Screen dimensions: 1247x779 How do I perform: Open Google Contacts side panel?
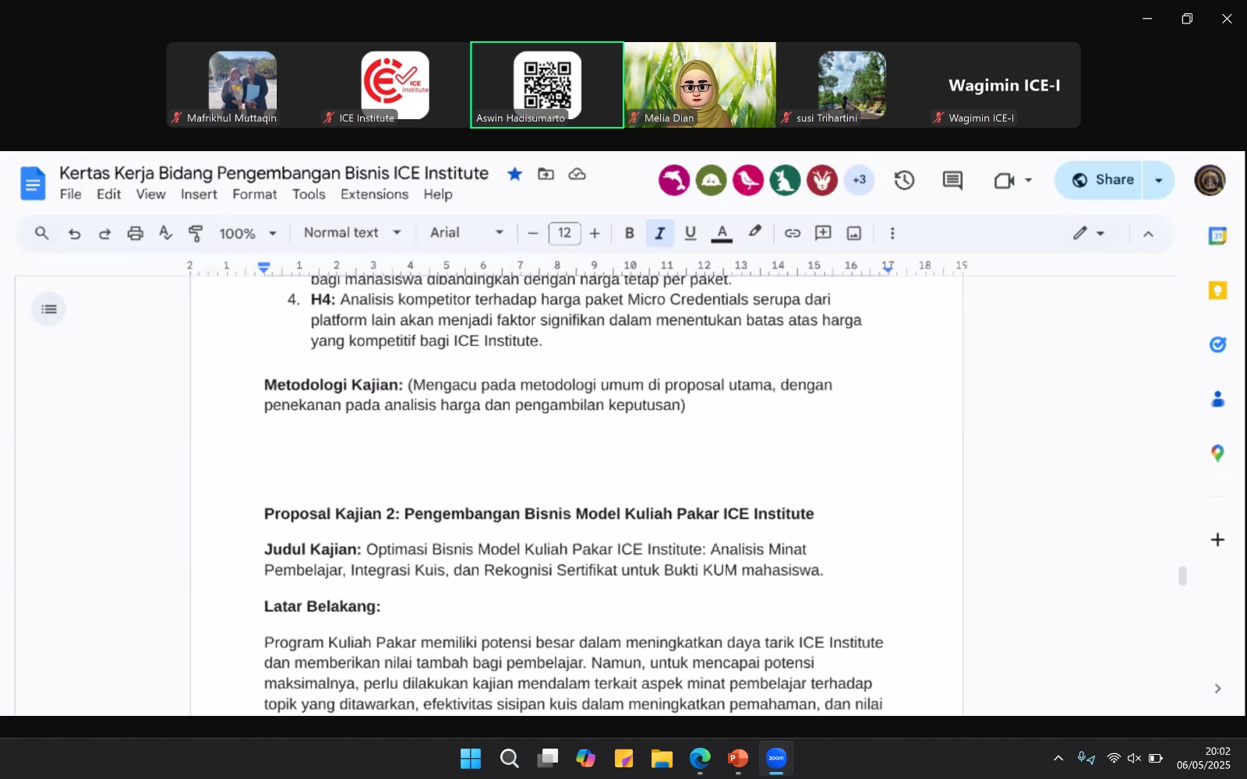point(1217,399)
